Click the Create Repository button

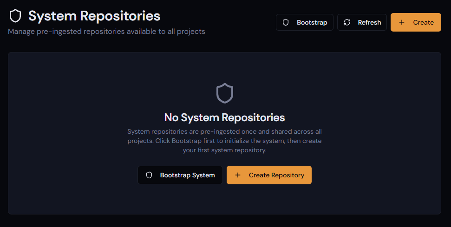(269, 175)
